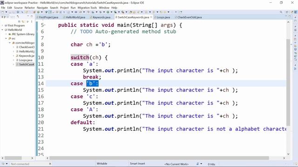Open the Help menu
The image size is (298, 167).
114,8
